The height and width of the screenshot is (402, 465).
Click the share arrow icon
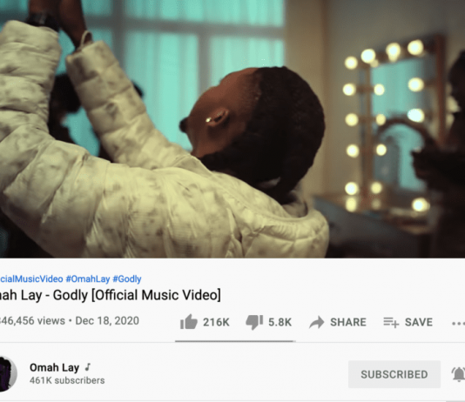tap(317, 322)
